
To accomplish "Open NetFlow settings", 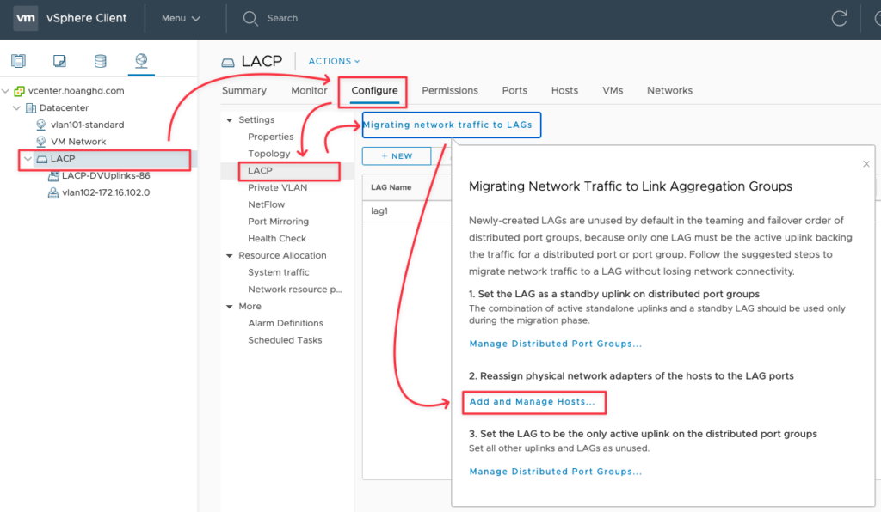I will 267,204.
